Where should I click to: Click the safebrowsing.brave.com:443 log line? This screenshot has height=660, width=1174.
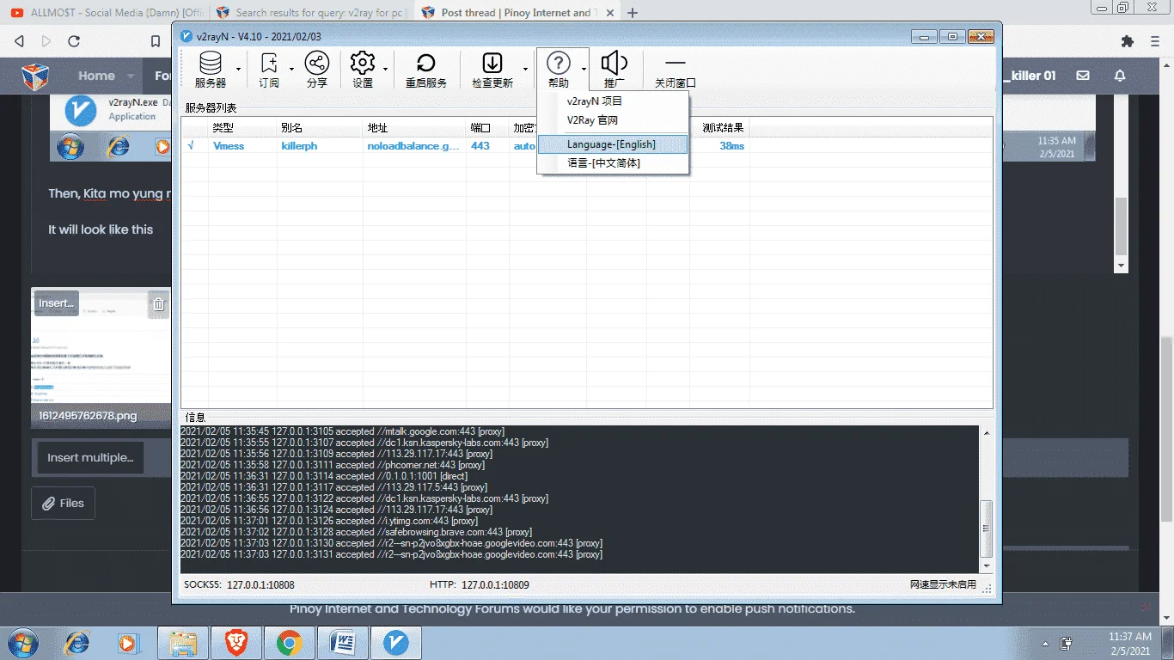coord(356,532)
